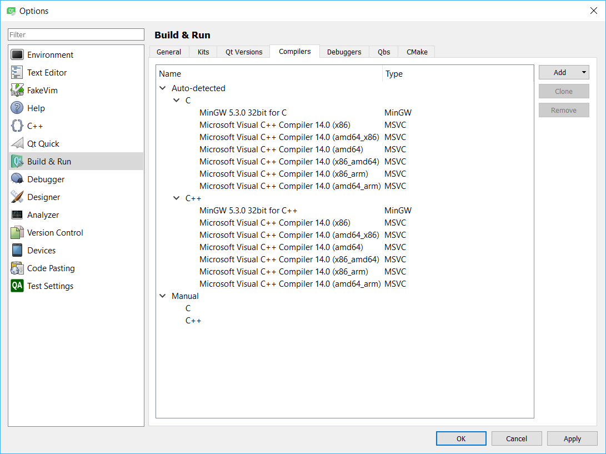The height and width of the screenshot is (454, 606).
Task: Switch to the Kits tab
Action: tap(203, 52)
